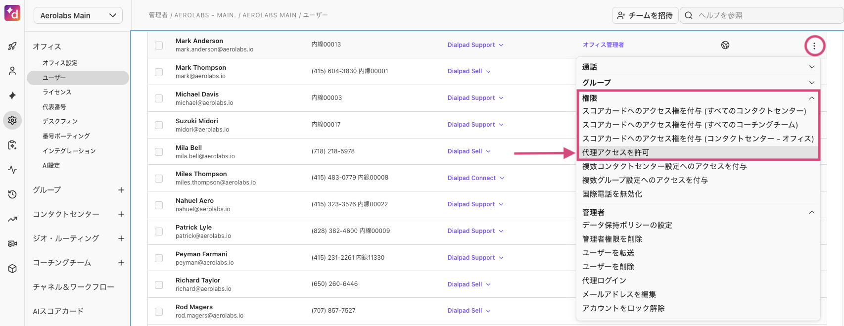
Task: Click the video camera icon in sidebar
Action: click(x=12, y=244)
